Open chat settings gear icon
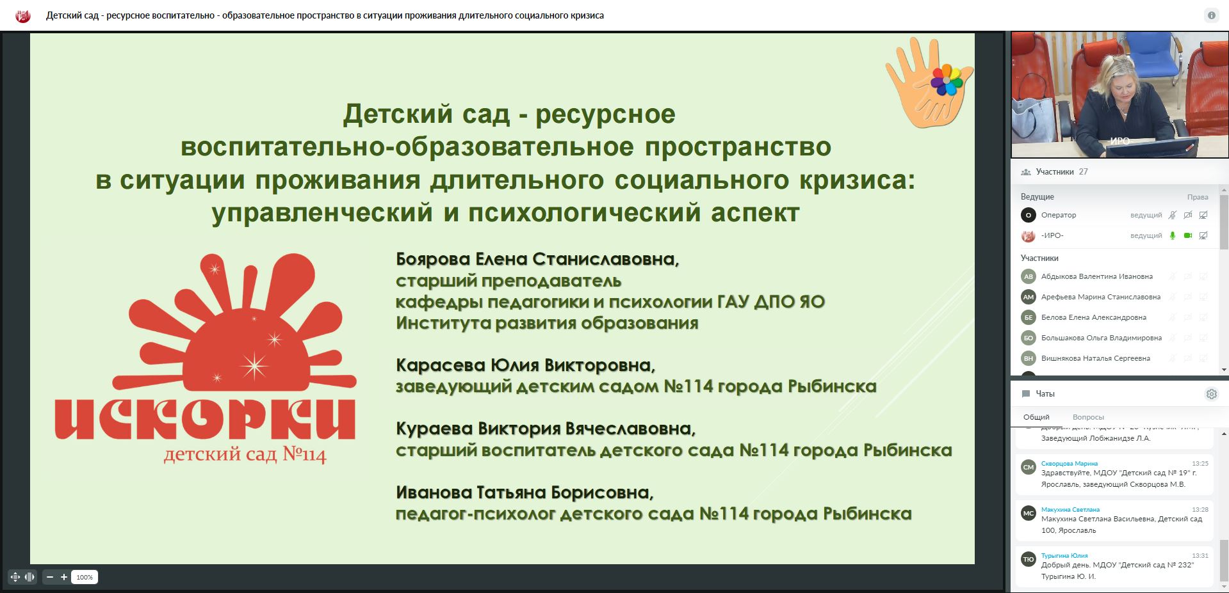Viewport: 1229px width, 593px height. pos(1211,394)
